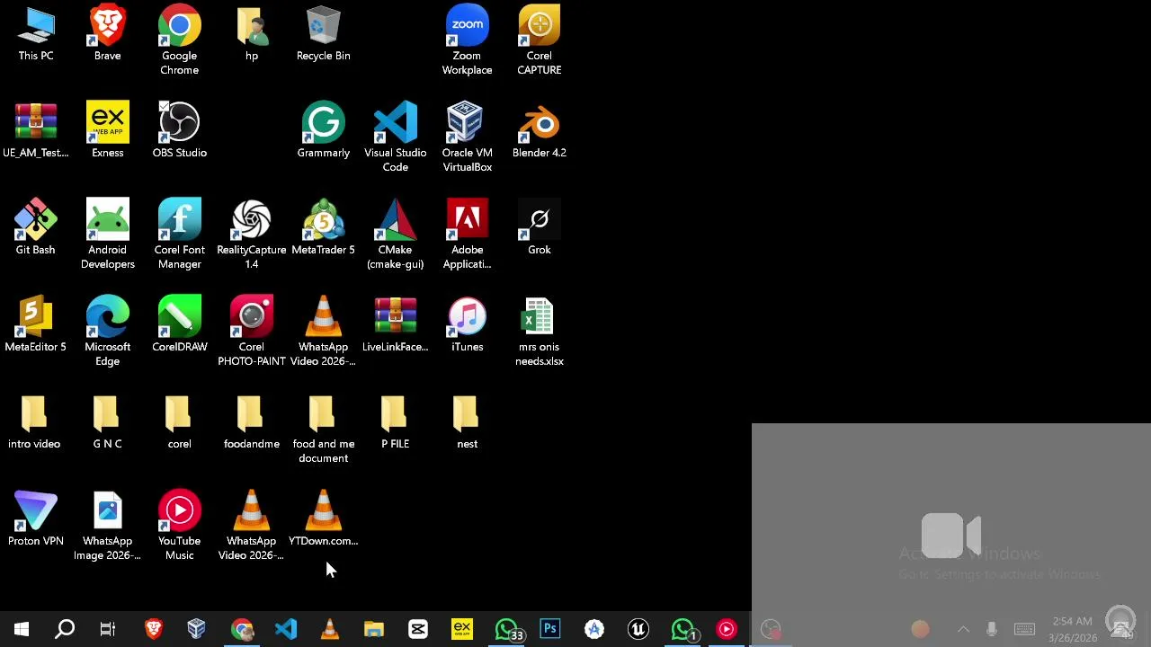Open YouTube Music from the taskbar

pyautogui.click(x=727, y=629)
